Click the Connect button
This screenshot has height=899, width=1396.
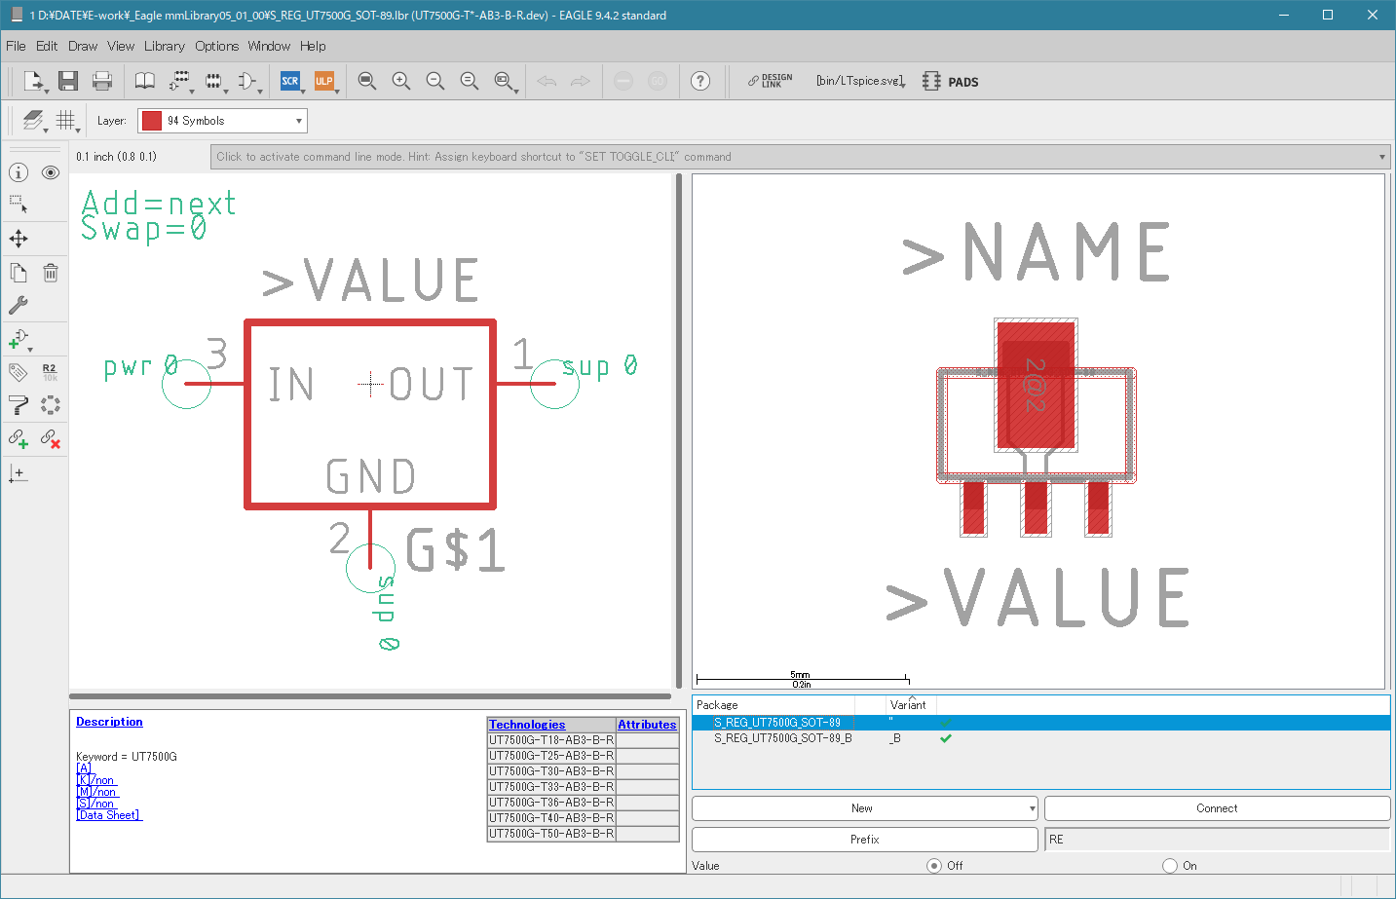[x=1217, y=808]
